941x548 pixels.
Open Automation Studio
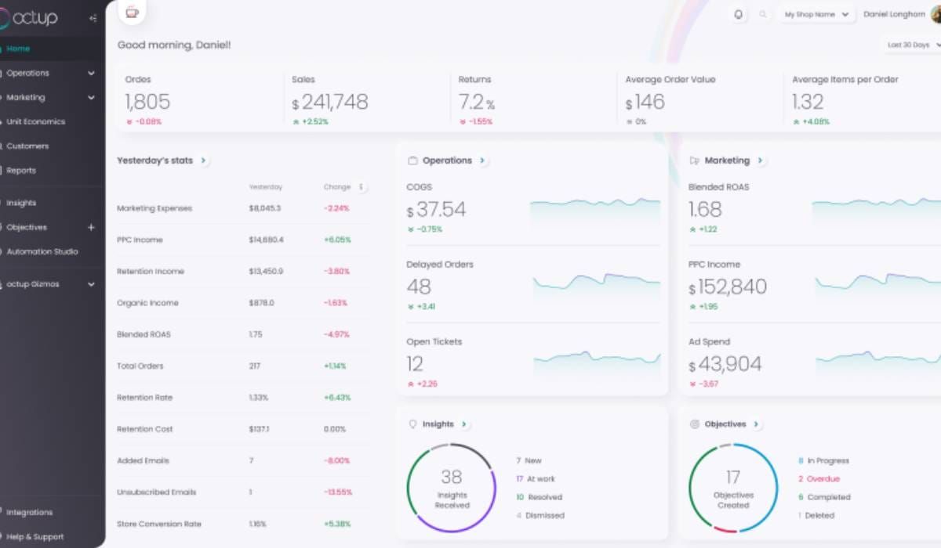42,252
